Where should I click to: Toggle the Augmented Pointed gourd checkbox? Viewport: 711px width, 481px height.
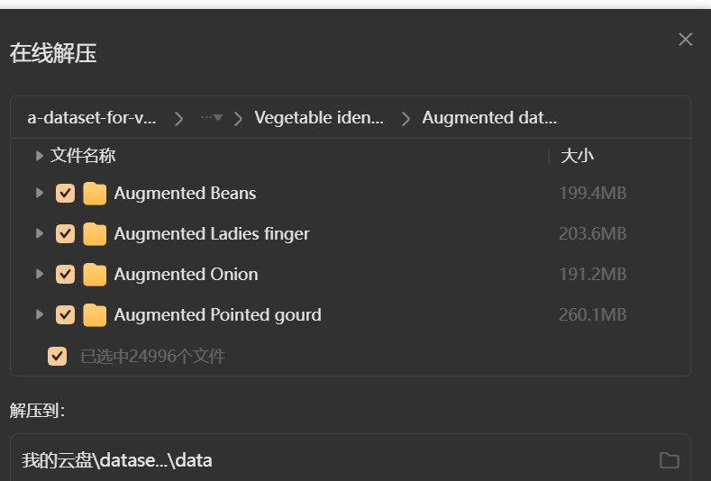coord(65,315)
